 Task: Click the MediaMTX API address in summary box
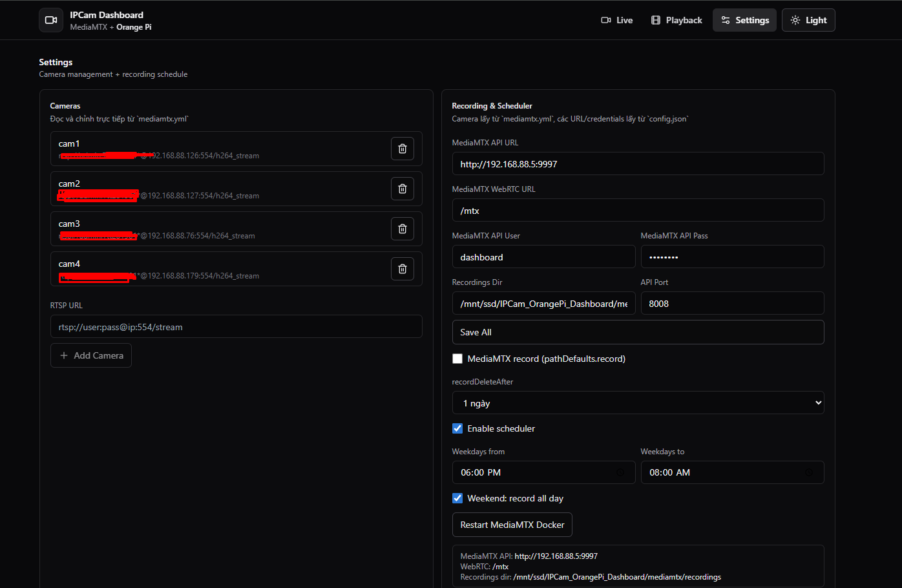tap(556, 556)
